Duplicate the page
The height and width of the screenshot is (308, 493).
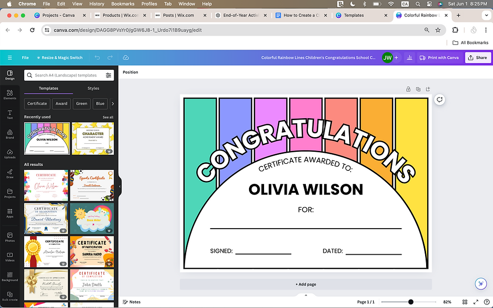point(418,89)
